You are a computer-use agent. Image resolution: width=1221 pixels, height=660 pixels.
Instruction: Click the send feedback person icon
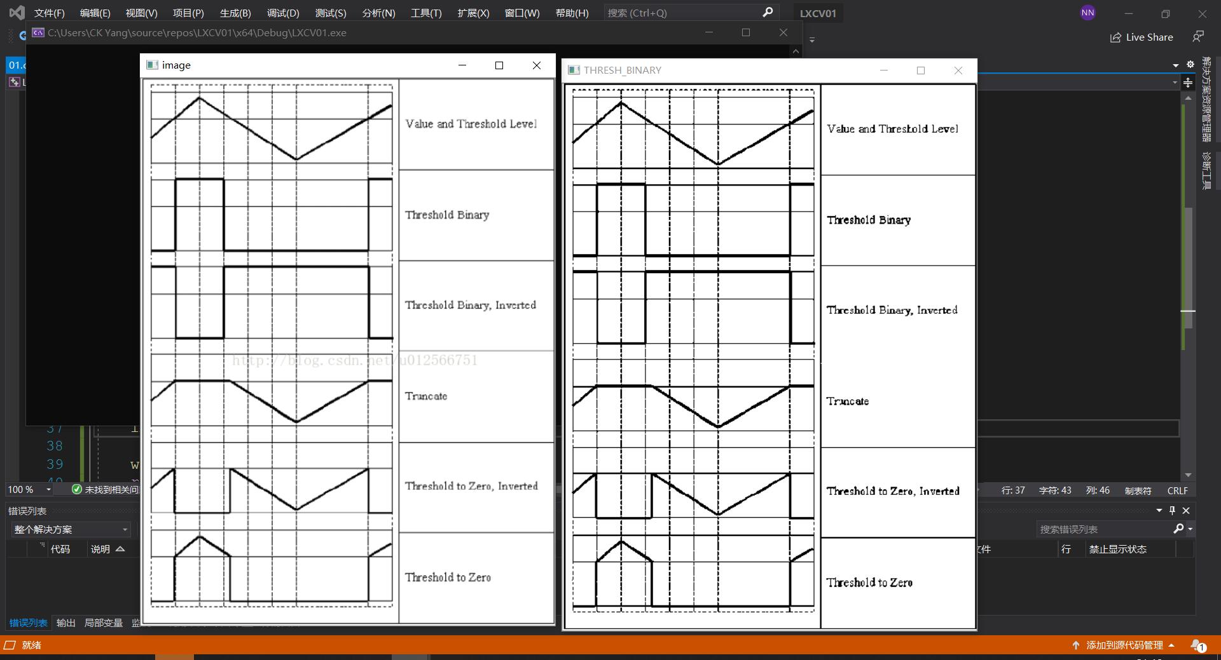(x=1198, y=37)
